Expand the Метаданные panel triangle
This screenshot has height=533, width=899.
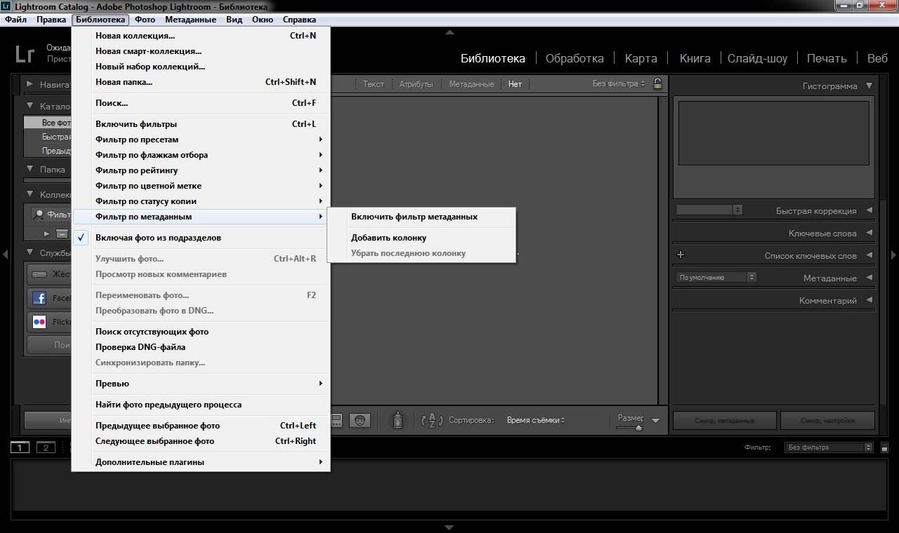[x=869, y=278]
